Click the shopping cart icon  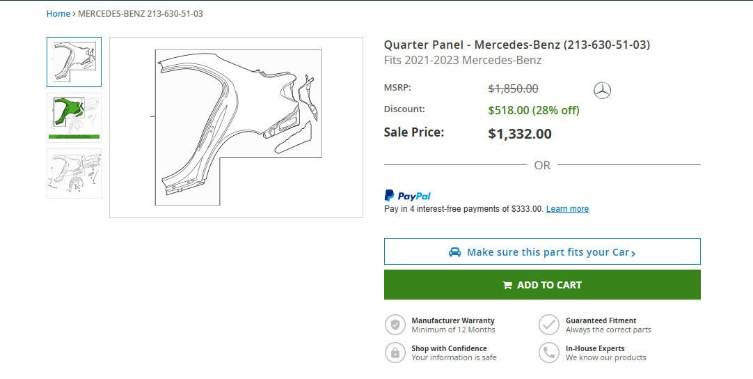coord(507,285)
